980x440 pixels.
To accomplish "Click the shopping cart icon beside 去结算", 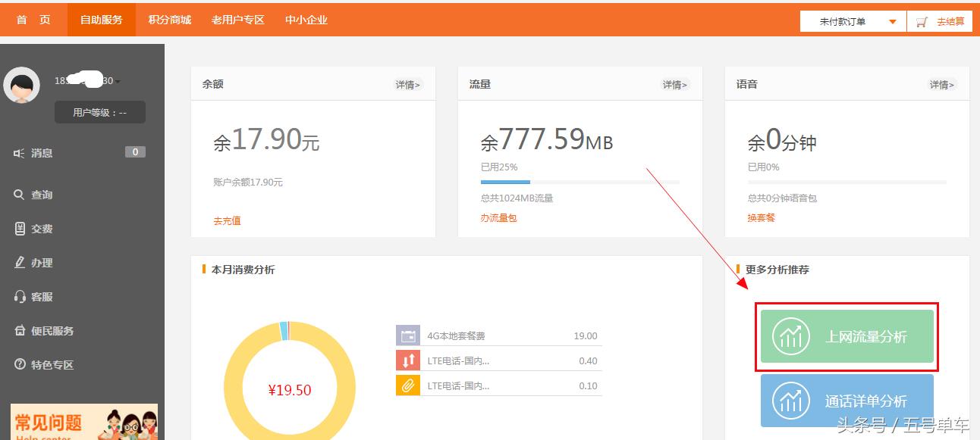I will pyautogui.click(x=922, y=20).
